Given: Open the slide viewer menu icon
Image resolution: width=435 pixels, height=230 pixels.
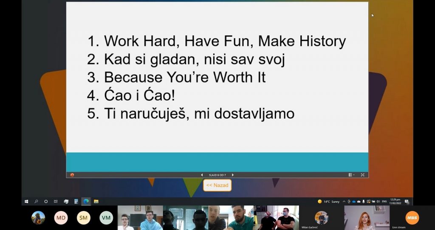Looking at the screenshot, I should click(x=350, y=175).
